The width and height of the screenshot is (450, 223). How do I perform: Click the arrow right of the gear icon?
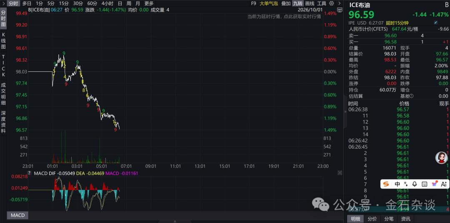[x=340, y=3]
